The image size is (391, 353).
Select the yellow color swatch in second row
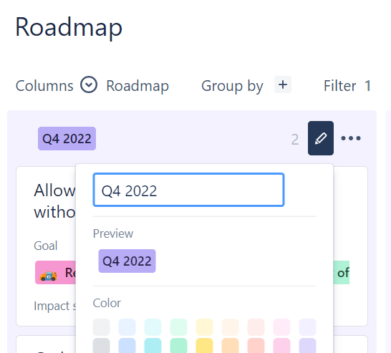point(205,346)
